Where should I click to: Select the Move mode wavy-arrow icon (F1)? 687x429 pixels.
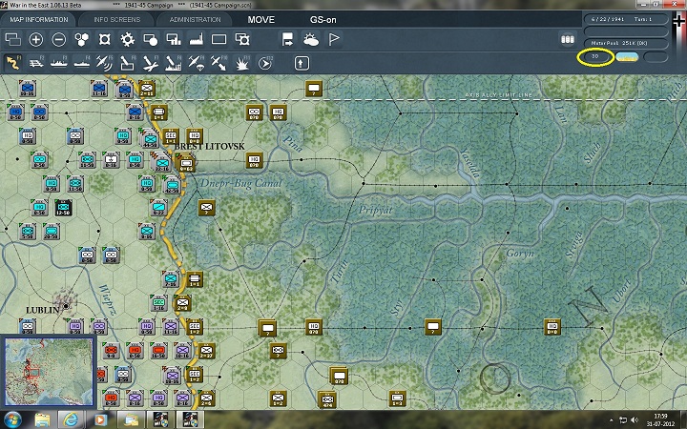13,64
